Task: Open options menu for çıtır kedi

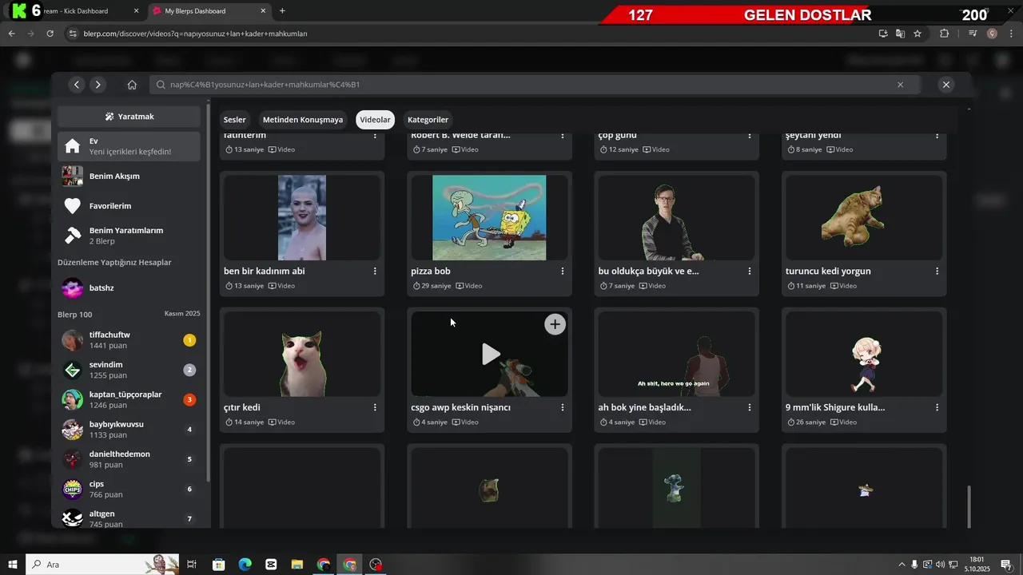Action: (375, 407)
